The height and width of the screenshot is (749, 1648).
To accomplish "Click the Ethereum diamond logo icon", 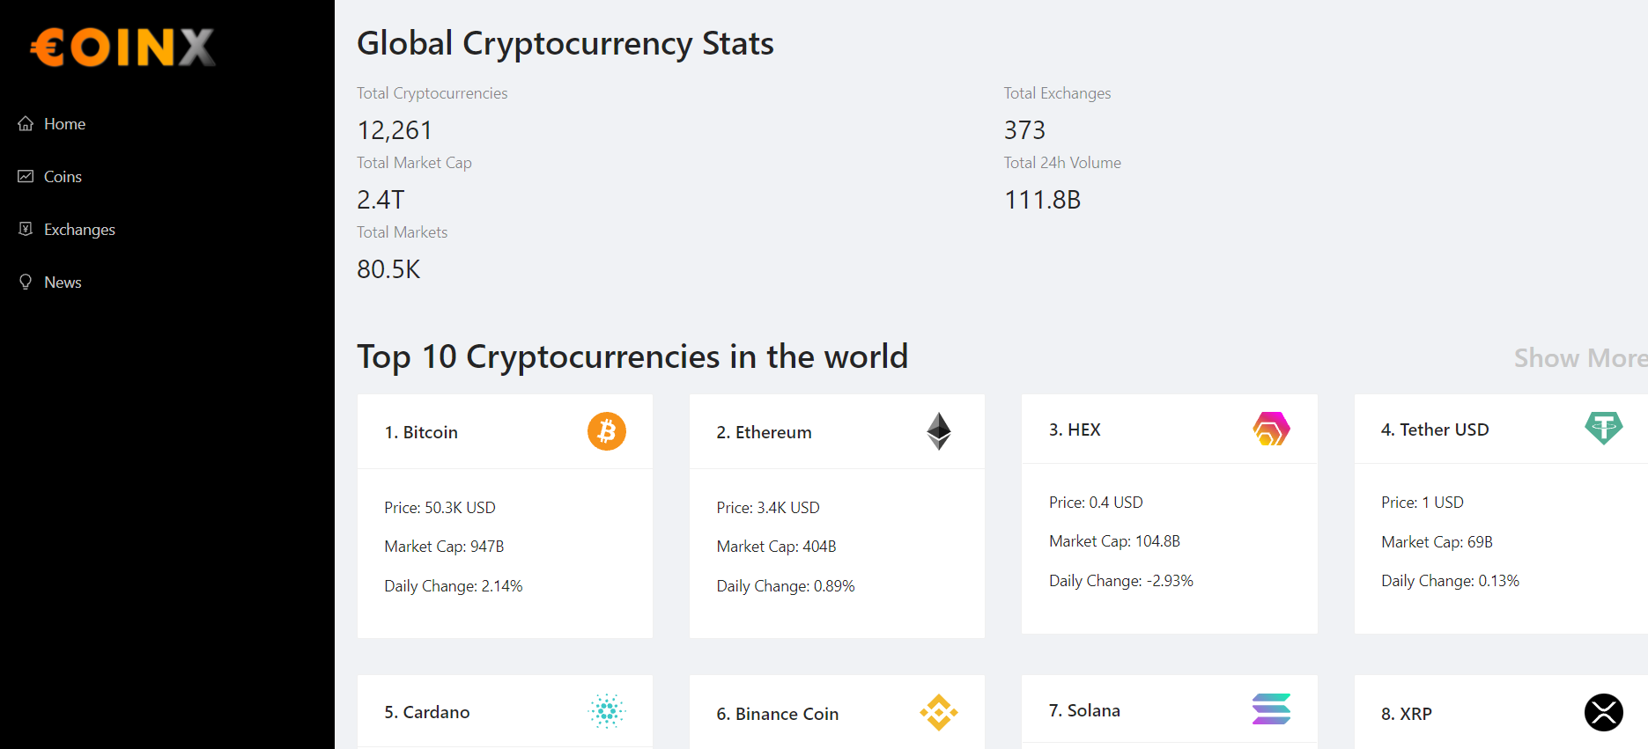I will (x=939, y=431).
